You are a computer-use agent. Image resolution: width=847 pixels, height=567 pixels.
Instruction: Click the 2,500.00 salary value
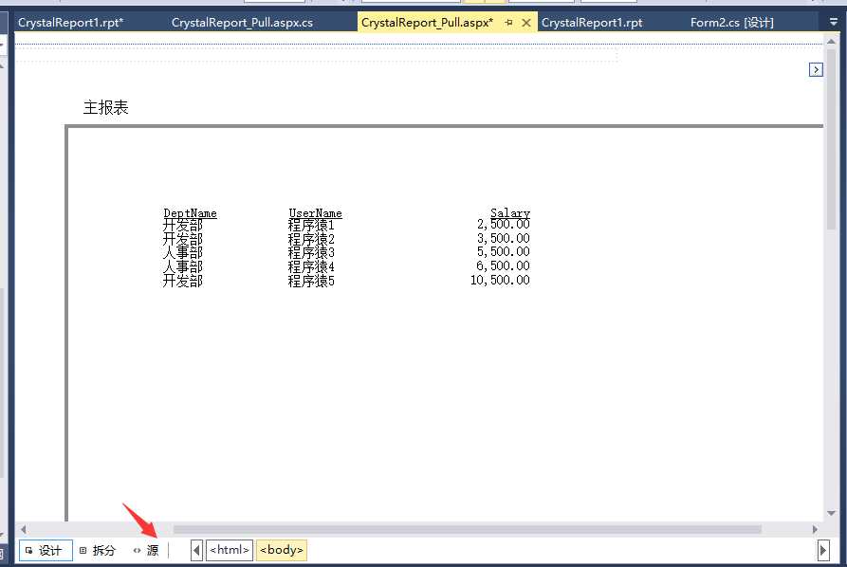[503, 224]
